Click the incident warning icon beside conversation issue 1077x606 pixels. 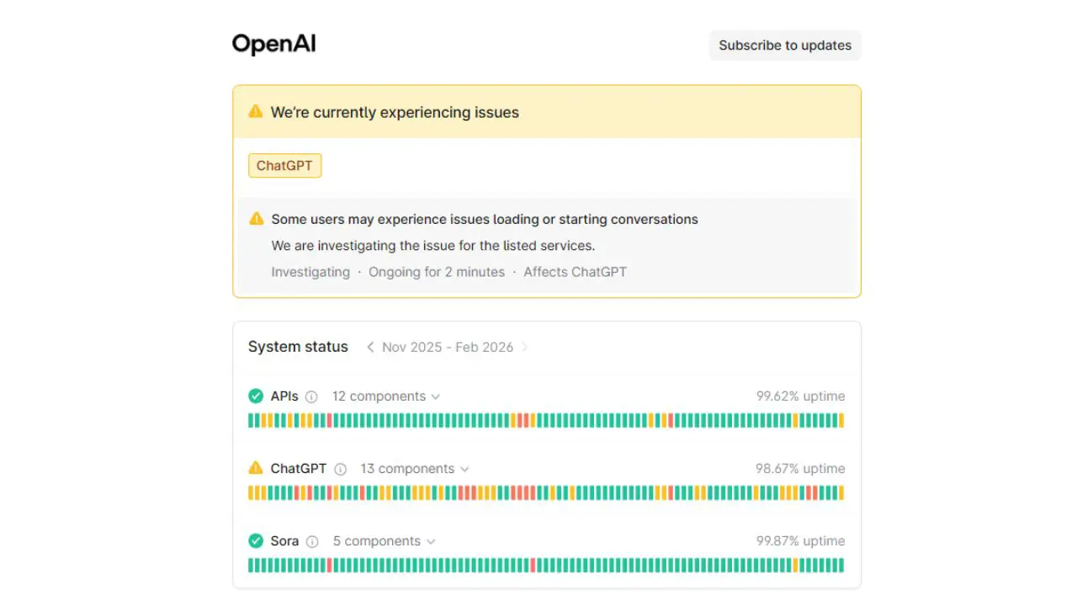pos(257,219)
